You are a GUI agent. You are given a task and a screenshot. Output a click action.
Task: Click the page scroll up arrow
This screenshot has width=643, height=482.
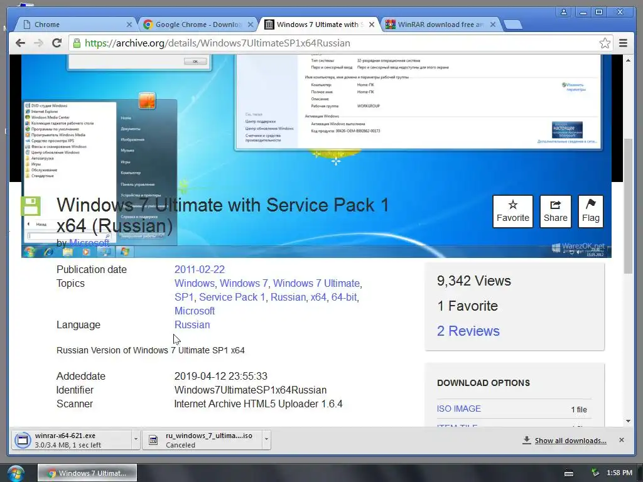[x=628, y=60]
